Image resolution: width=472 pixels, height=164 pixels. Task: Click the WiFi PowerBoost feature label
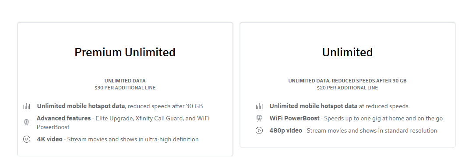[x=294, y=118]
